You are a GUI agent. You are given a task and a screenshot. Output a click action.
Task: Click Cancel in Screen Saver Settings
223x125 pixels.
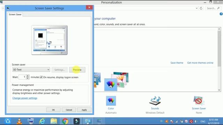69,110
